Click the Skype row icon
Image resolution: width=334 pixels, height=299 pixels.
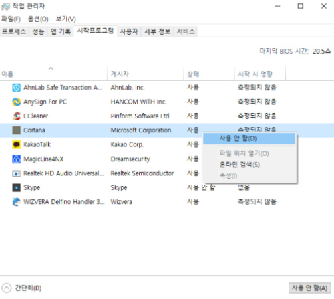pyautogui.click(x=16, y=187)
